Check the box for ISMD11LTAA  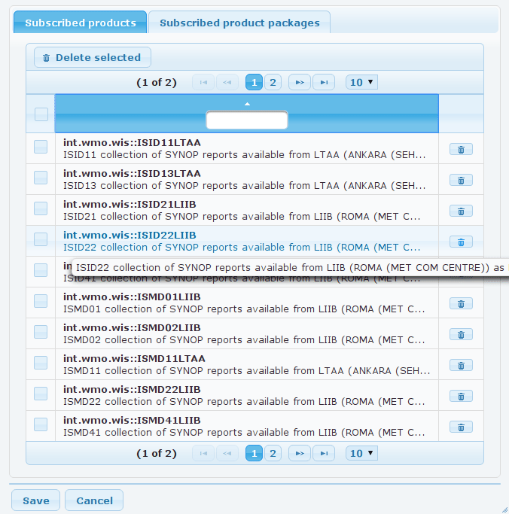coord(41,363)
